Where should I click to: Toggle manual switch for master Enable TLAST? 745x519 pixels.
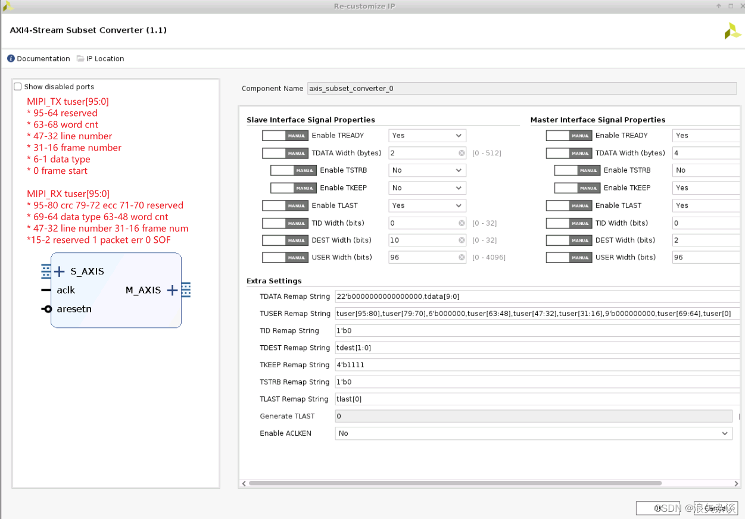tap(569, 205)
